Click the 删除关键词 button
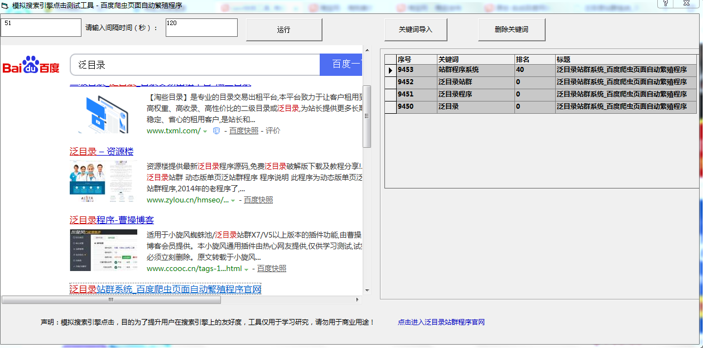 [512, 30]
